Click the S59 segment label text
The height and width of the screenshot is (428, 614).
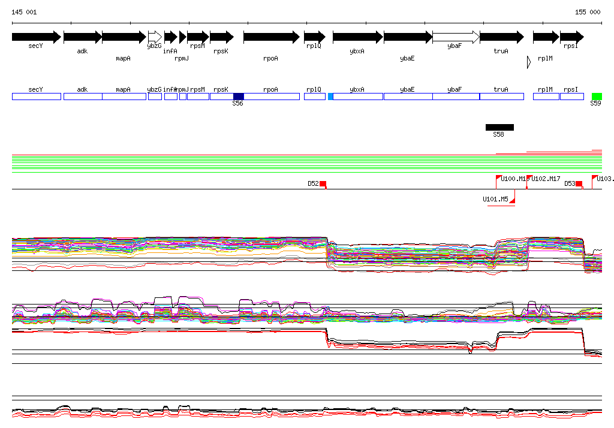pos(595,103)
